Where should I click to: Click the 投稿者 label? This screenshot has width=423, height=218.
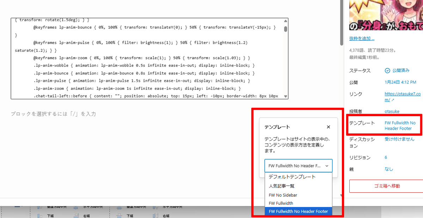pyautogui.click(x=356, y=111)
